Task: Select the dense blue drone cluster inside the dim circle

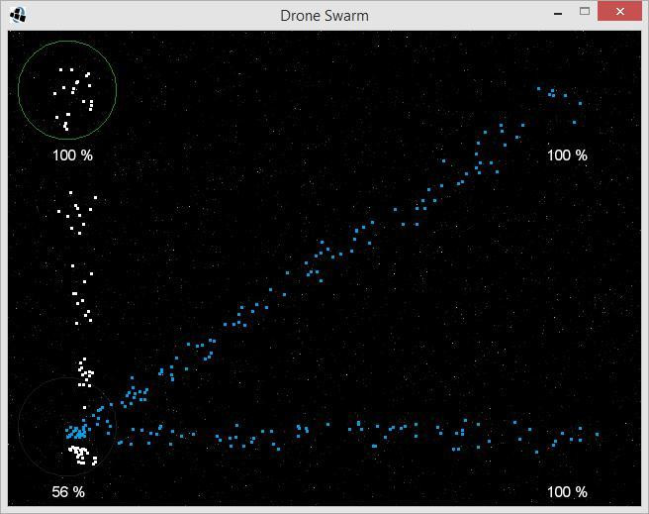Action: point(76,433)
